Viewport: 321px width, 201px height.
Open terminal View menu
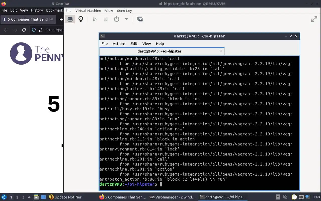click(x=146, y=43)
